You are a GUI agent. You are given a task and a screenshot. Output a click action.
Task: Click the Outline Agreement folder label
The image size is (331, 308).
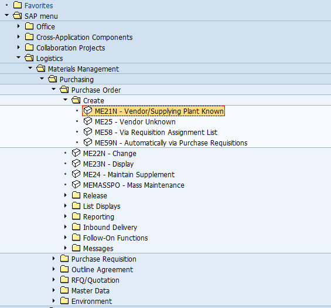pyautogui.click(x=102, y=270)
